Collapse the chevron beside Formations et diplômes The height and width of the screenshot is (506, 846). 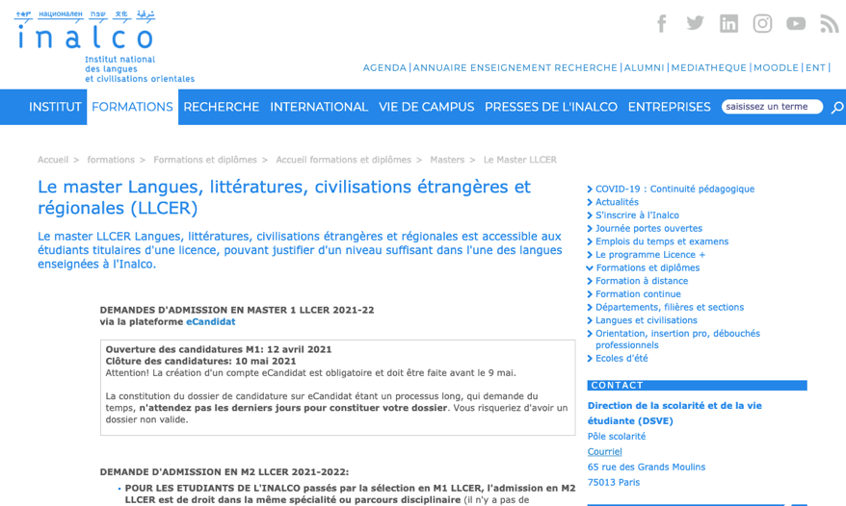coord(589,267)
